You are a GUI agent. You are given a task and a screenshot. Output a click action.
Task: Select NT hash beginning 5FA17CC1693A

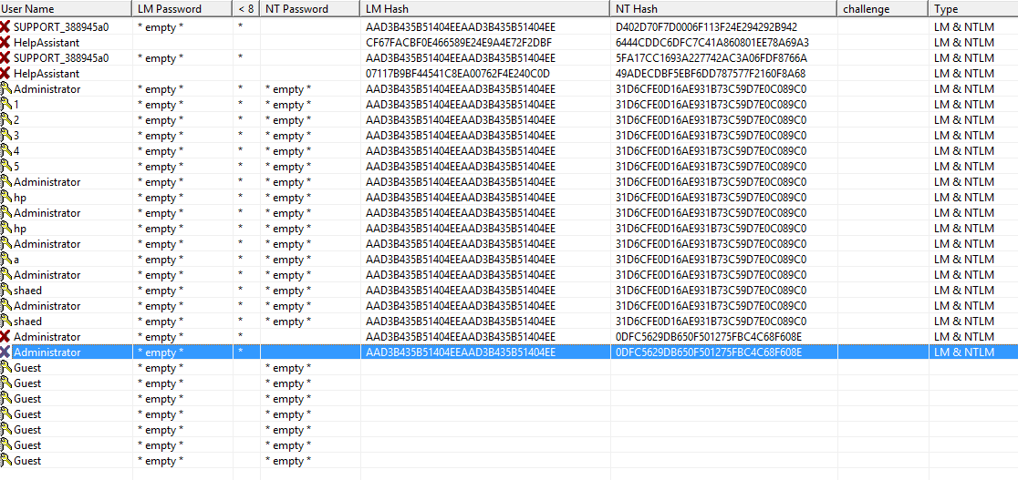click(711, 58)
